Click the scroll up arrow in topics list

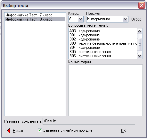[x=140, y=31]
